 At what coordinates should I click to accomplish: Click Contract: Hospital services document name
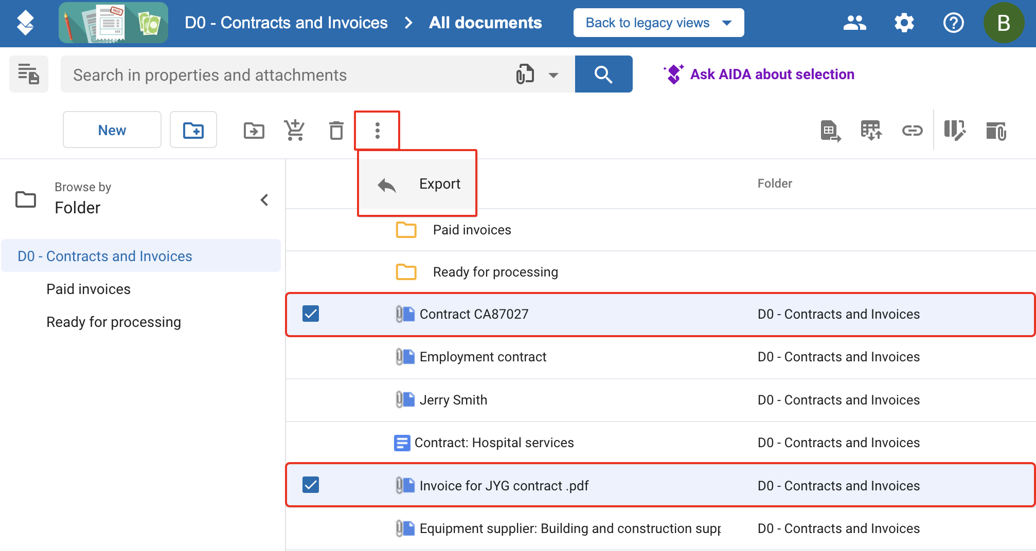(494, 443)
